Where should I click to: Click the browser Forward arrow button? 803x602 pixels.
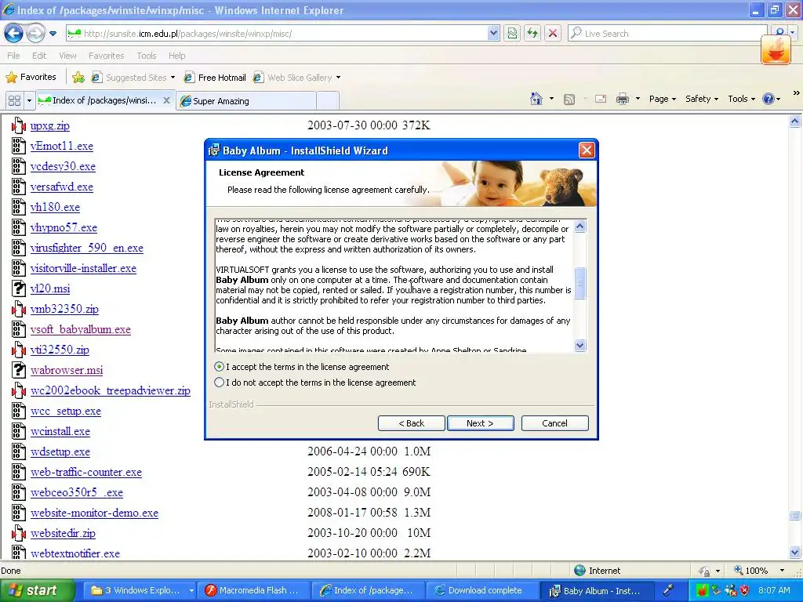35,34
